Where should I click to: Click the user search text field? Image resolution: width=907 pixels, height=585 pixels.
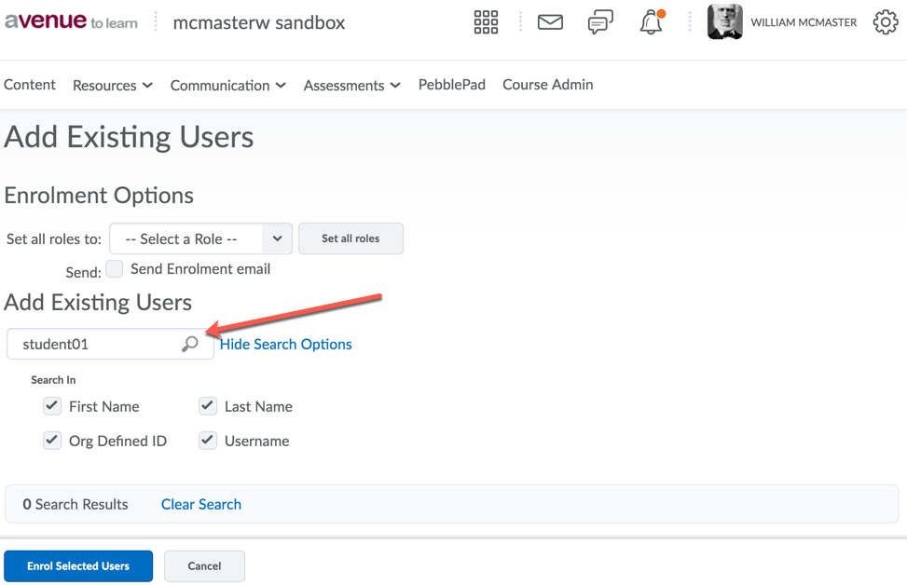coord(98,344)
